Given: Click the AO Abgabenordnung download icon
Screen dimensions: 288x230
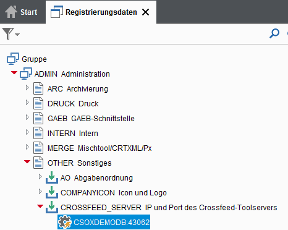Looking at the screenshot, I should pyautogui.click(x=52, y=177).
